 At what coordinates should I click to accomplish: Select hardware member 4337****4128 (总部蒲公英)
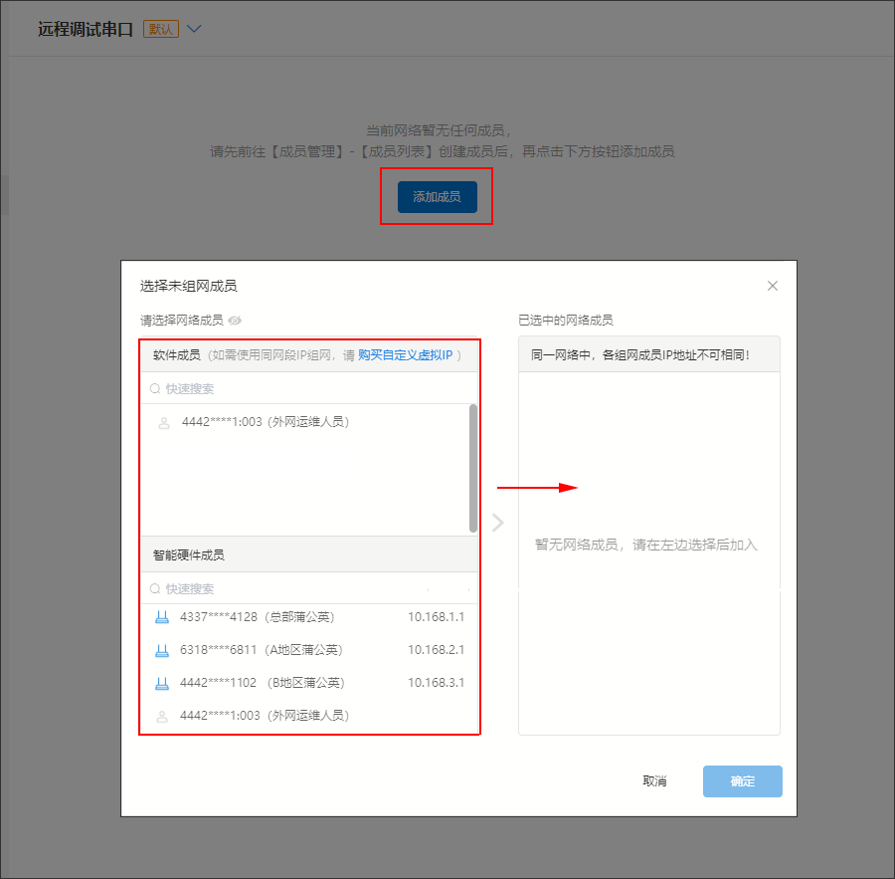click(309, 617)
